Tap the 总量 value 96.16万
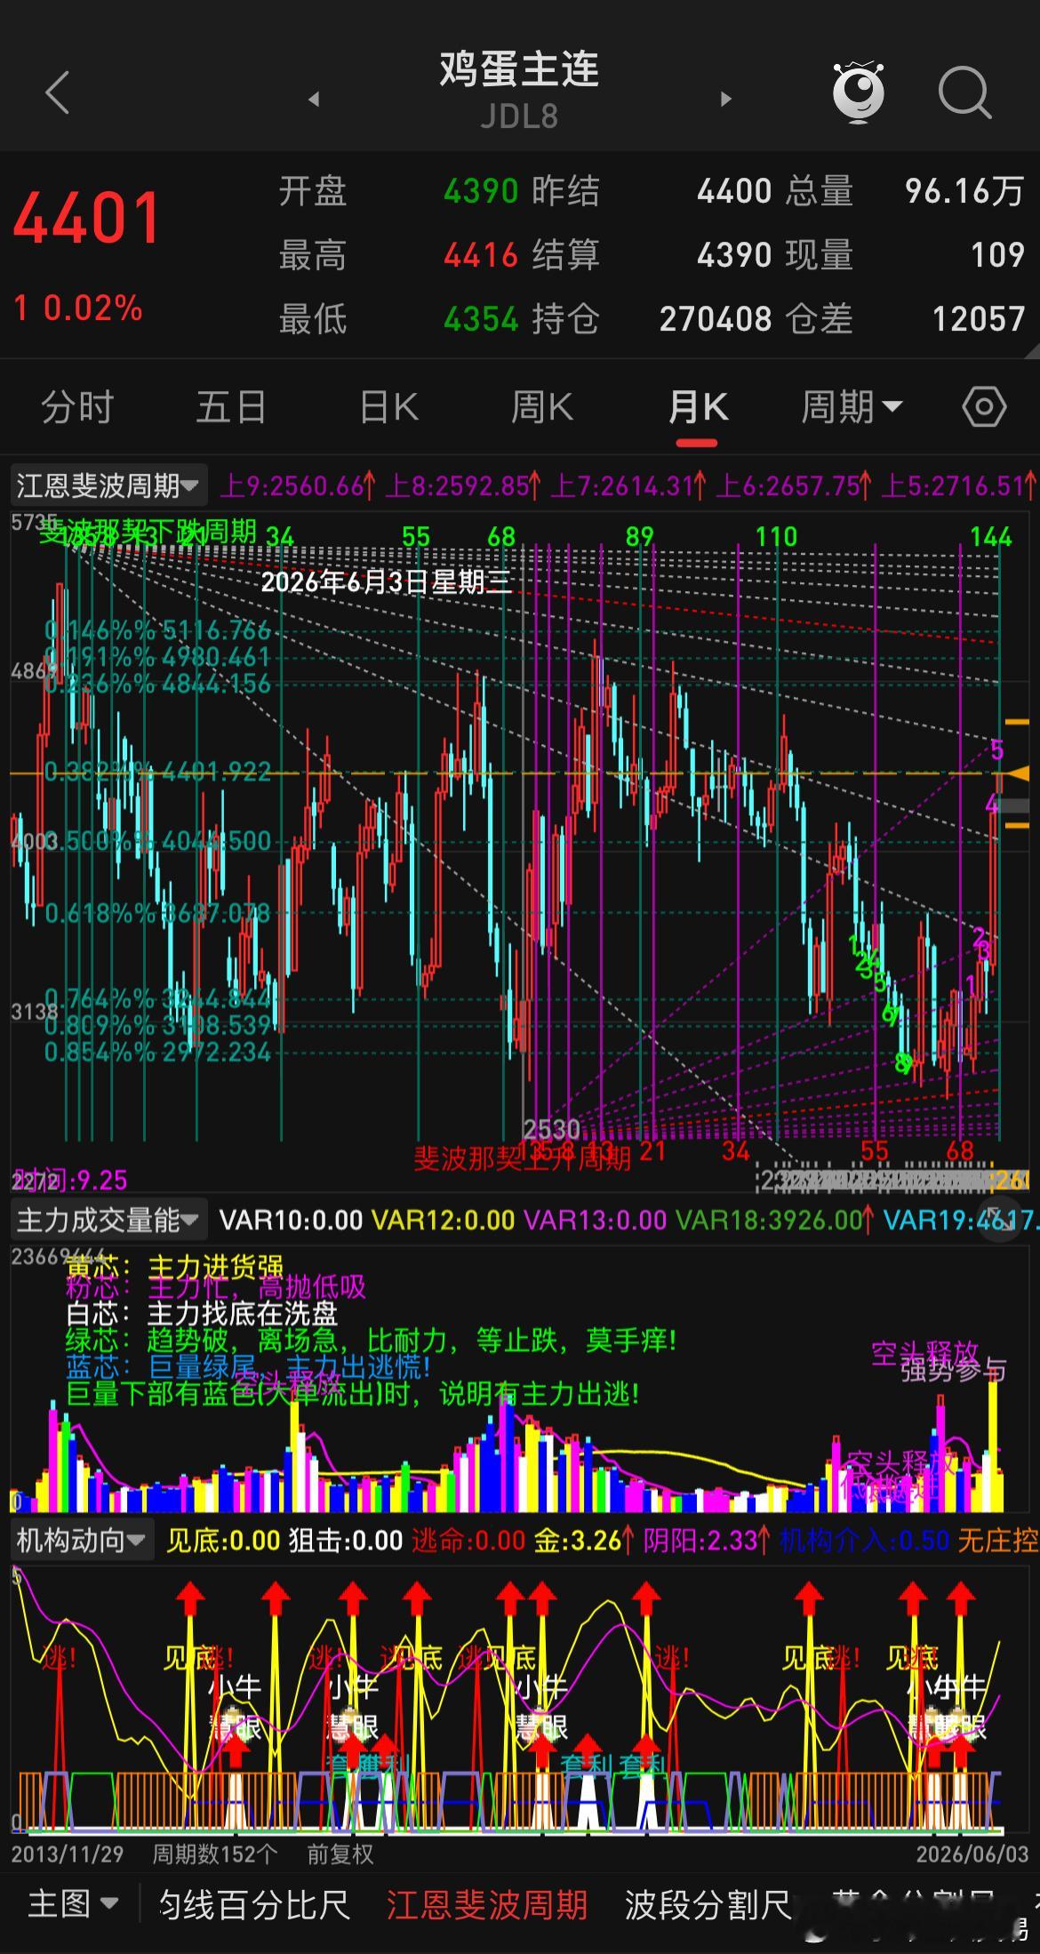The height and width of the screenshot is (1954, 1040). [965, 191]
